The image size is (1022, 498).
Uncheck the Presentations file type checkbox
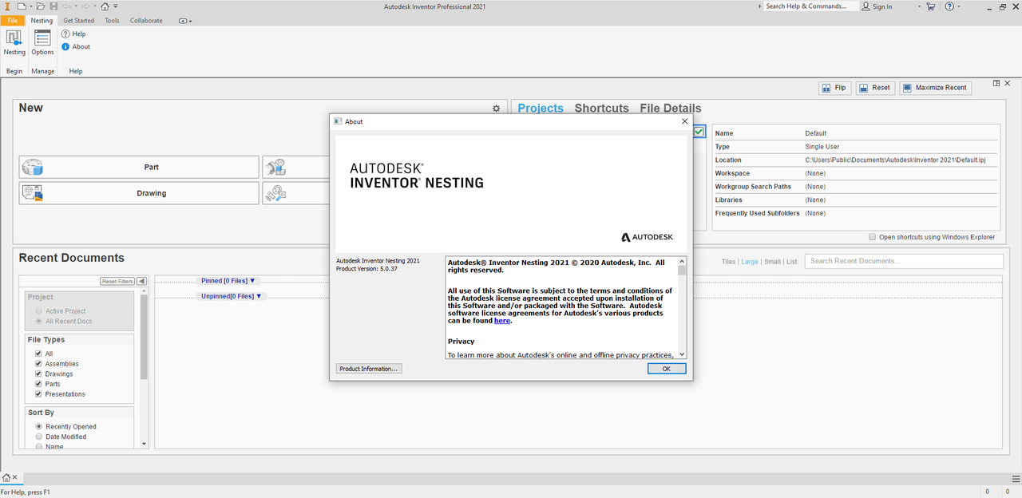click(x=38, y=394)
